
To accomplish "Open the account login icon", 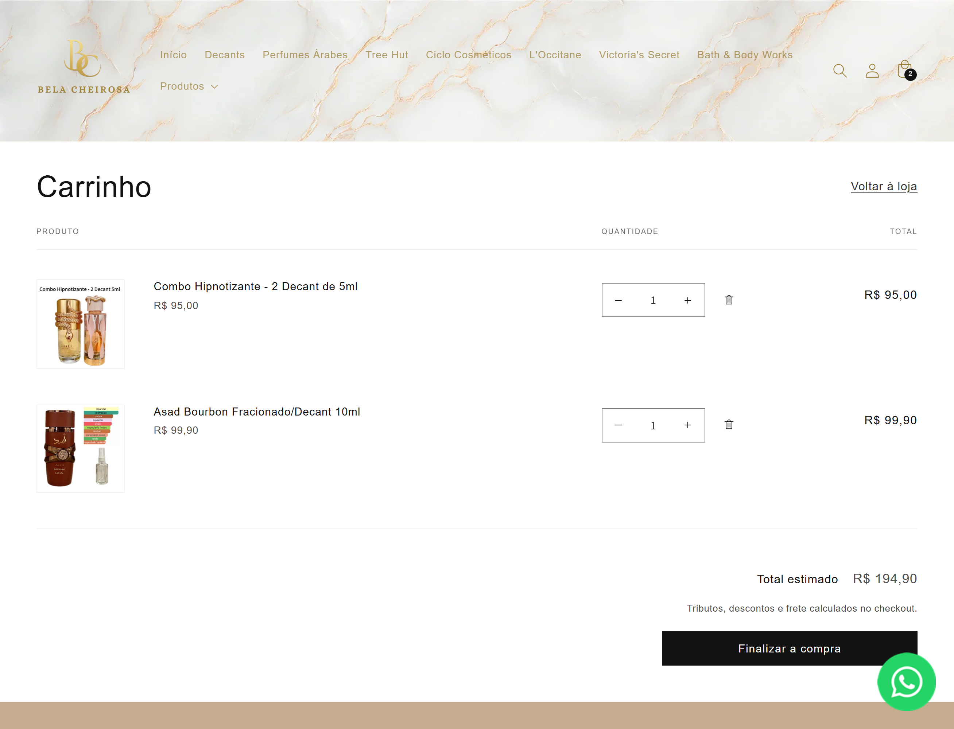I will (872, 71).
